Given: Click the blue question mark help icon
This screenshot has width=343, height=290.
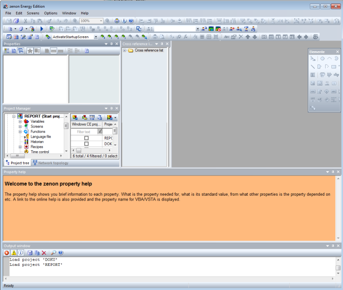Looking at the screenshot, I should 131,21.
